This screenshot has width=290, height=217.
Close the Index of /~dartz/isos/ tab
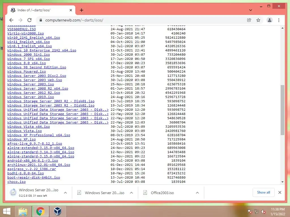pos(71,10)
